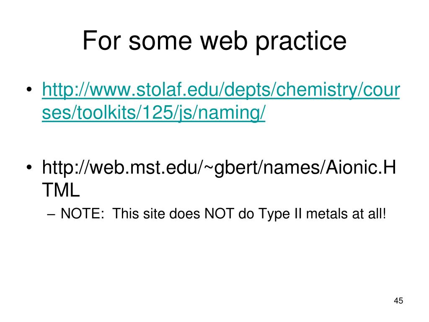Click 'Aionic.H' in the second URL
The width and height of the screenshot is (429, 322).
[x=361, y=167]
